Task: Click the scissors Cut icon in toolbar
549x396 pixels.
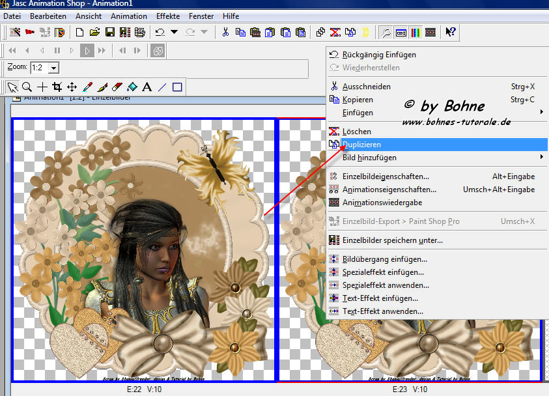Action: click(225, 32)
